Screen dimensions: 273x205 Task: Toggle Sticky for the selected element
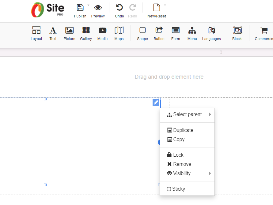pos(179,189)
